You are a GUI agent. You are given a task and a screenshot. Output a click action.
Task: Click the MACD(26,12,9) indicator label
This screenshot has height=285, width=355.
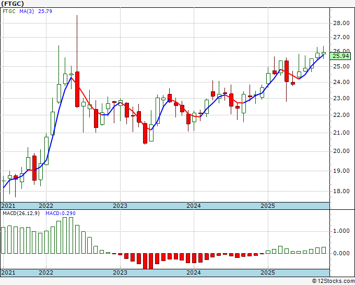(x=21, y=213)
